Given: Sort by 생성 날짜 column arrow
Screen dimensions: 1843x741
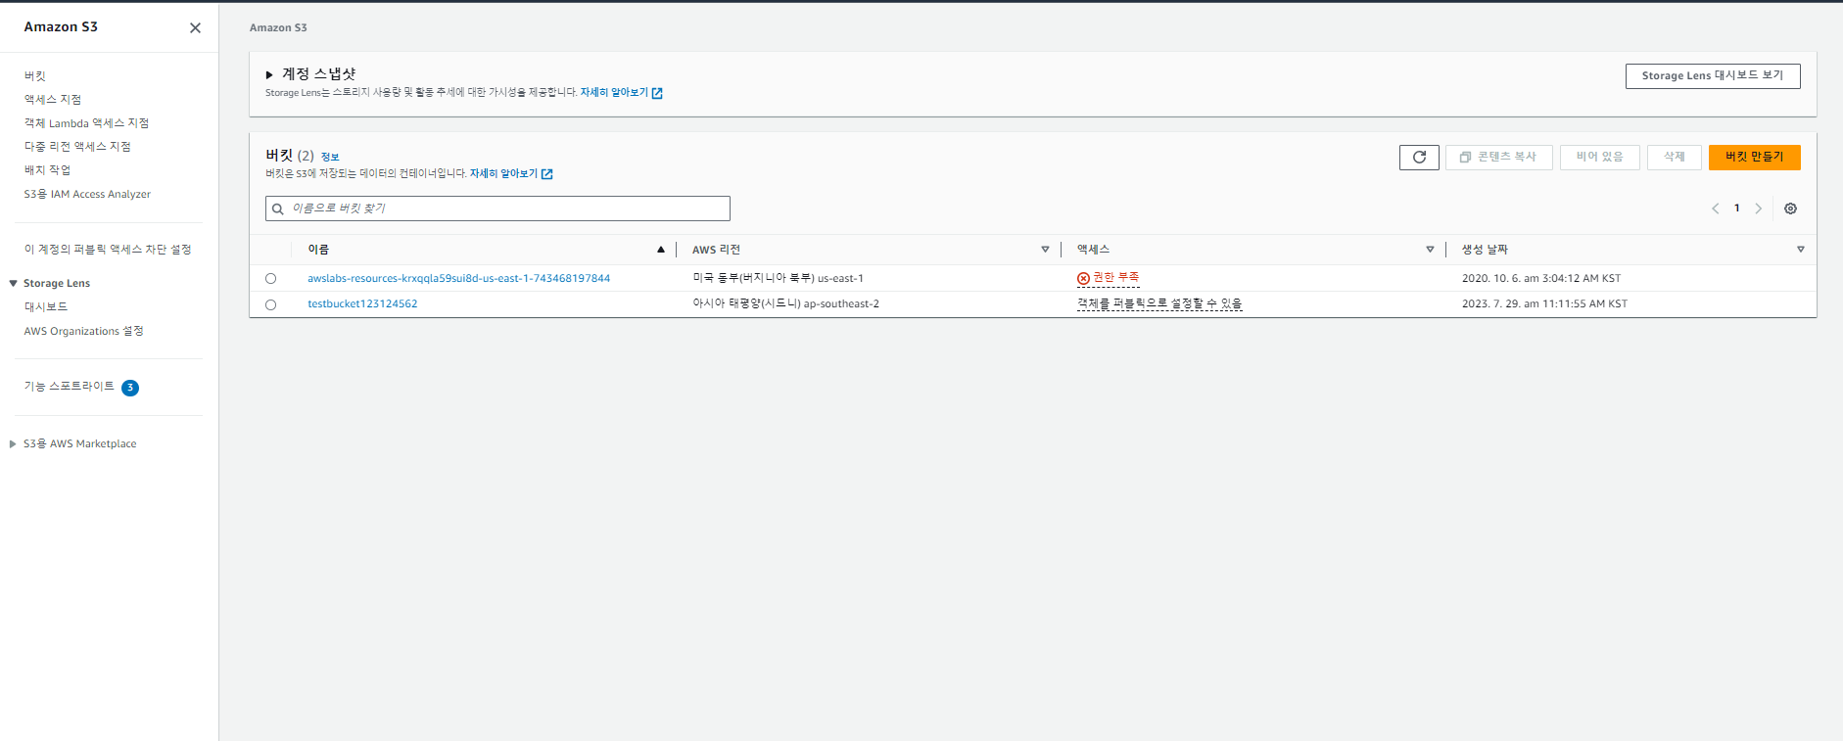Looking at the screenshot, I should [x=1800, y=250].
